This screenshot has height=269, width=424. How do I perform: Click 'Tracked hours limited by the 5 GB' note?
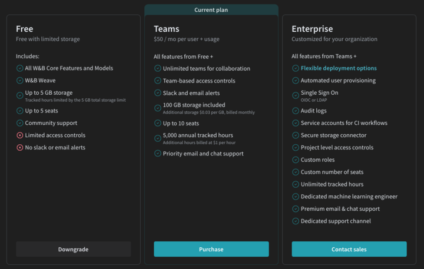(75, 100)
